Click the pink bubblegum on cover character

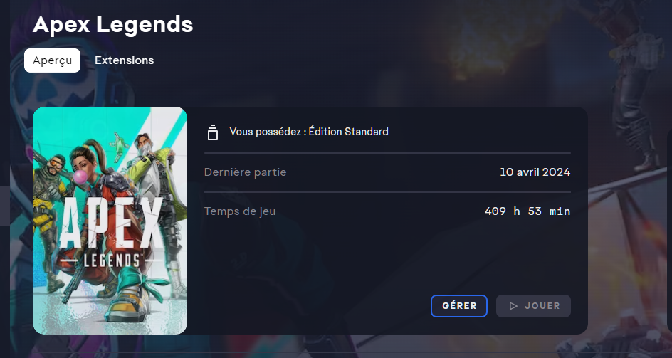tap(80, 177)
